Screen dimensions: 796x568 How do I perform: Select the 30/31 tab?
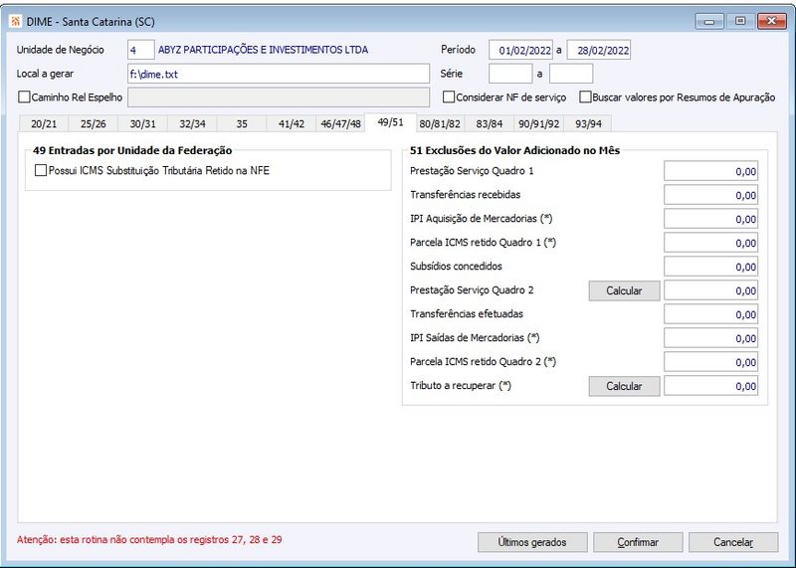[x=142, y=124]
